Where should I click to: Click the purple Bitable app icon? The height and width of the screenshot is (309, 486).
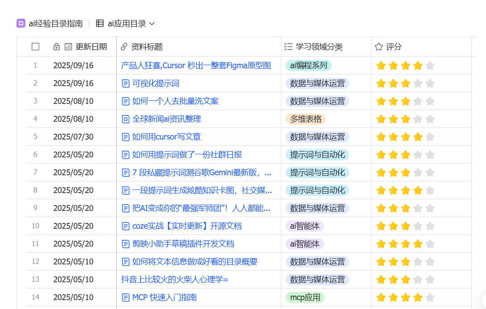click(21, 22)
